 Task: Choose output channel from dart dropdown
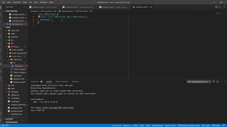199,81
